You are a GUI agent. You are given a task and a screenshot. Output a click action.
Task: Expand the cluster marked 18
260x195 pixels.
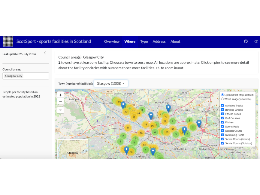(x=145, y=124)
